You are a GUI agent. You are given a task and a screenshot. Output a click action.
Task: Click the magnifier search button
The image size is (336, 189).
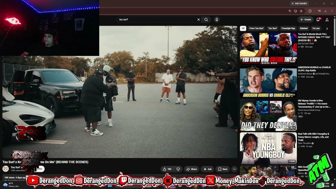[206, 19]
